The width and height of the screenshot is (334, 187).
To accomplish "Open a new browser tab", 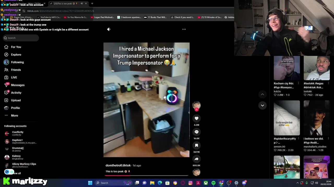I will point(92,4).
